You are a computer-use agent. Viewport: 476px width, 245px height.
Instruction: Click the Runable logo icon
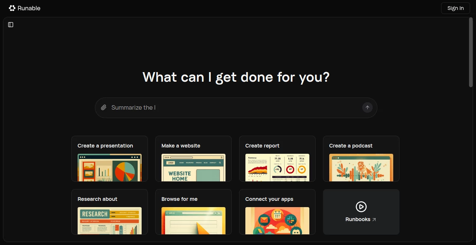pos(12,8)
